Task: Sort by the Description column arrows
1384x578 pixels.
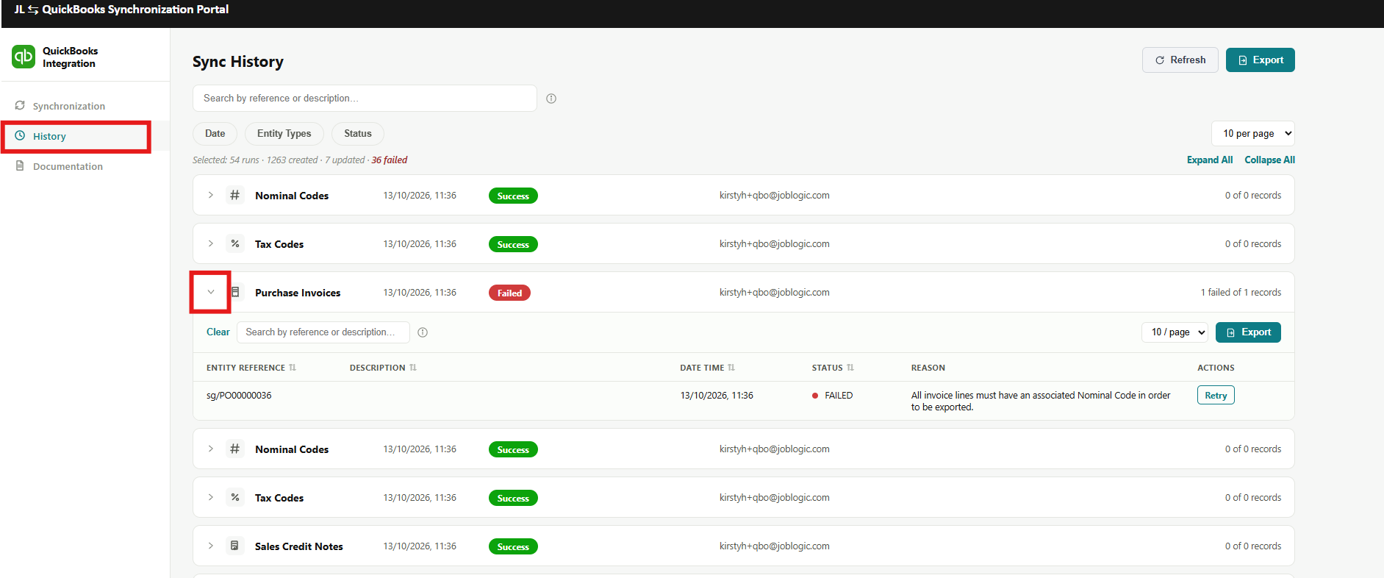Action: click(413, 368)
